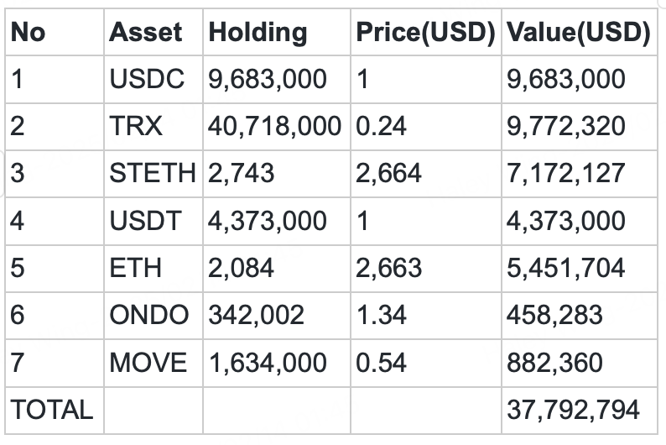666x445 pixels.
Task: Select the ETH value cell 5,451,704
Action: [566, 269]
